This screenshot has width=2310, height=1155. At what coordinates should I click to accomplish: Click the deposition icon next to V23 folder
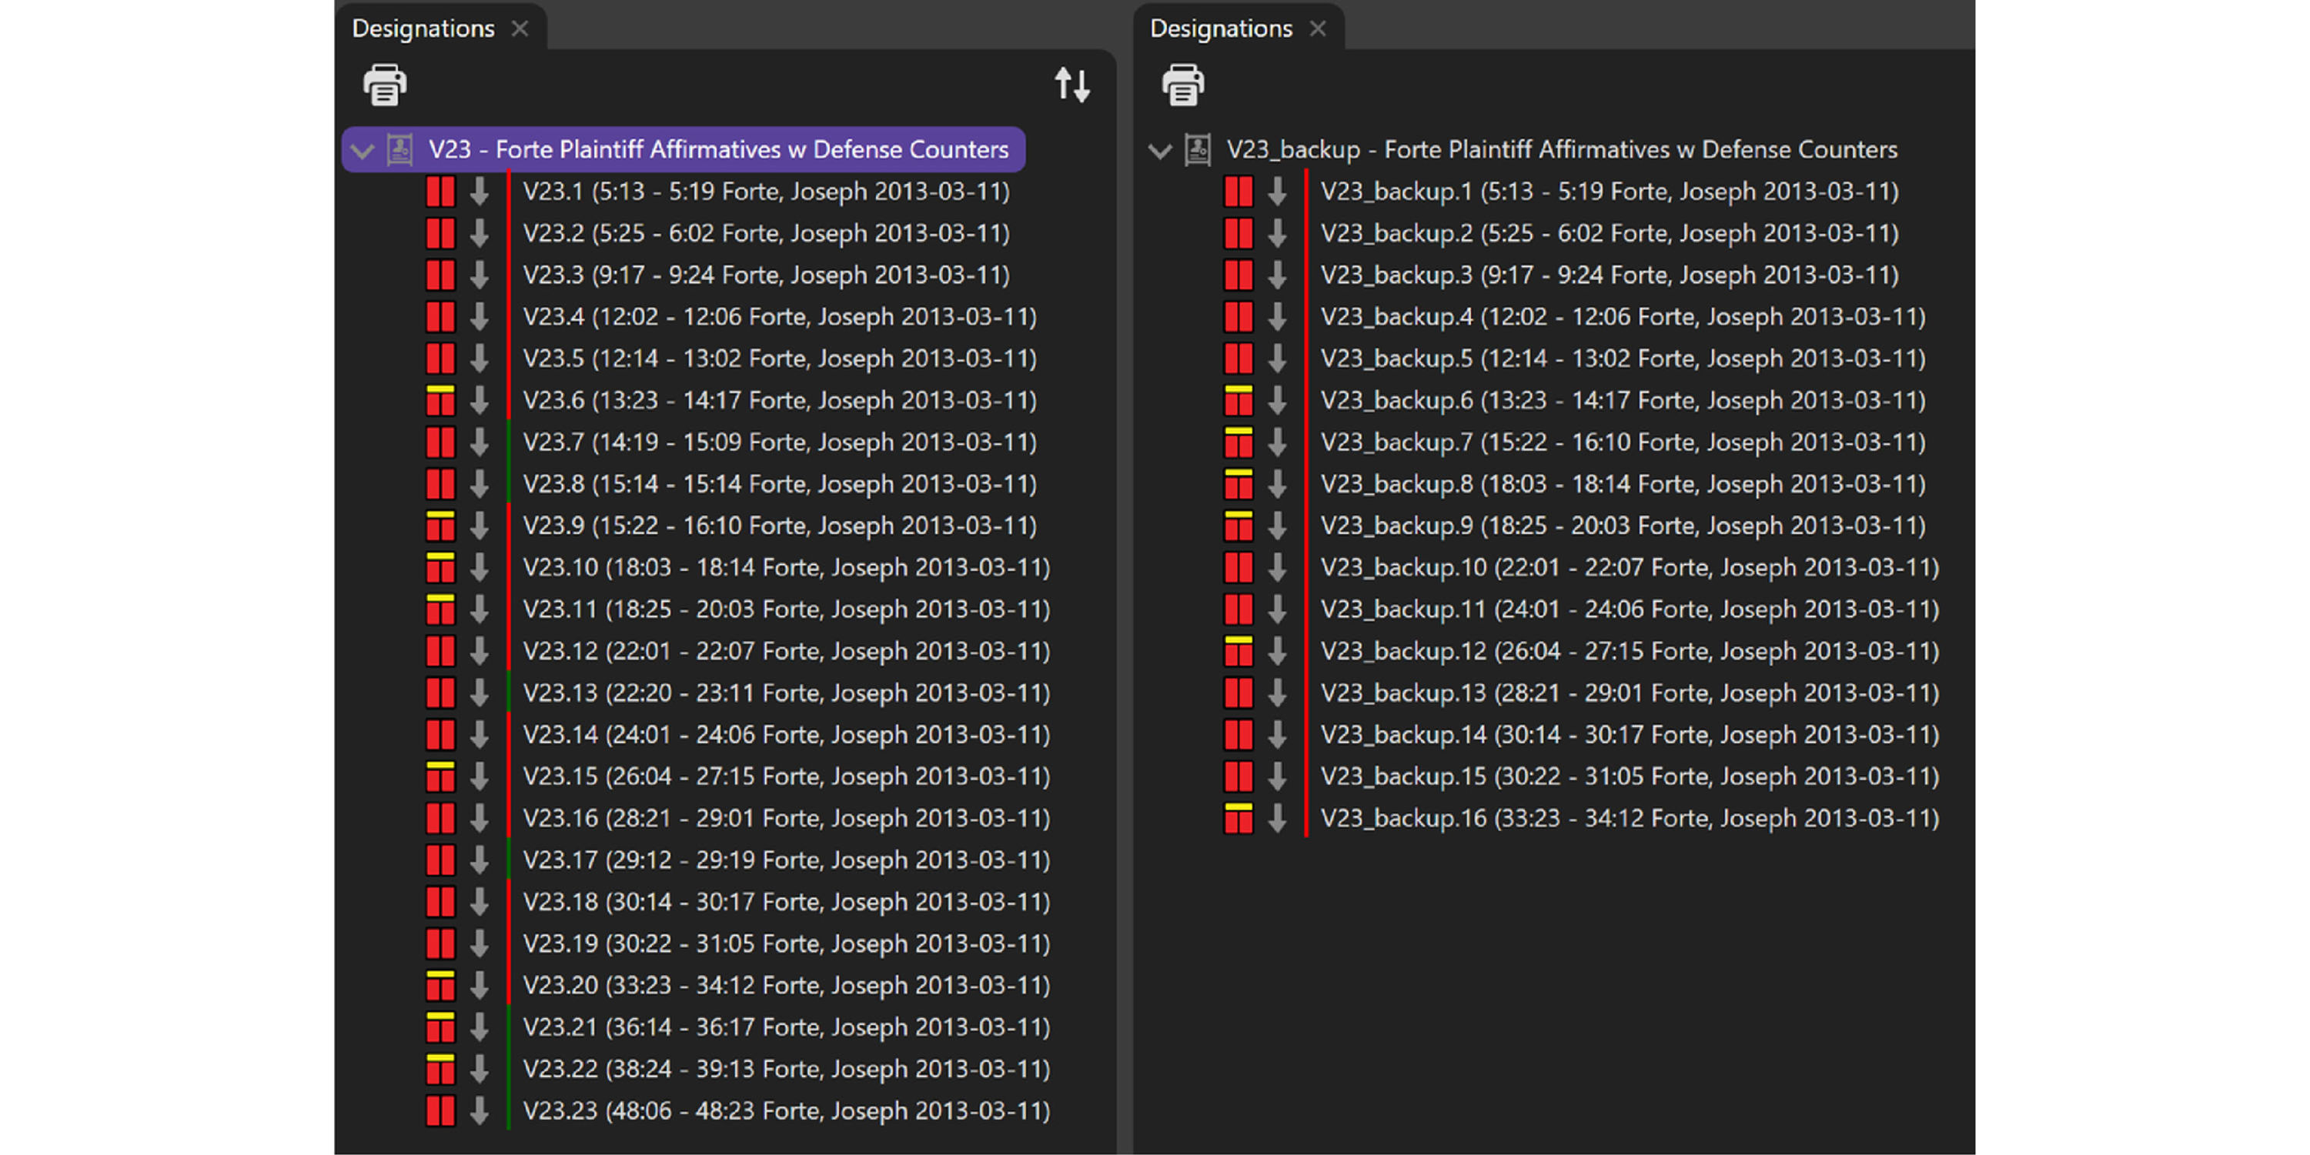point(400,150)
